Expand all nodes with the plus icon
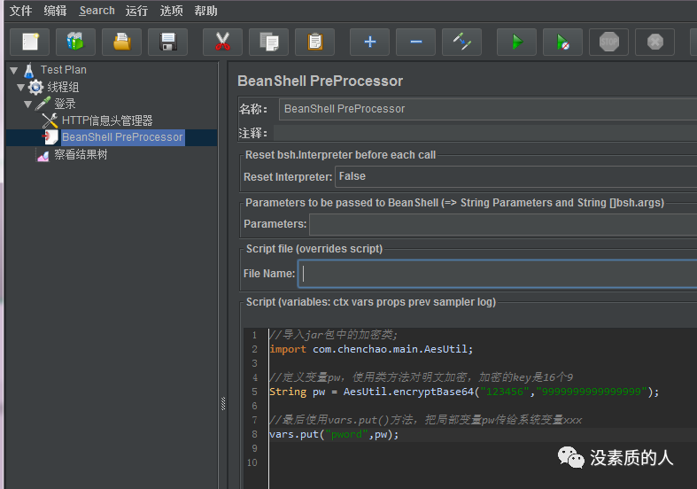697x489 pixels. tap(370, 43)
